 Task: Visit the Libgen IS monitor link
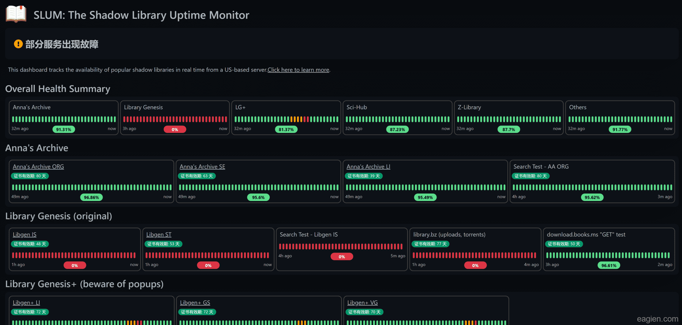[25, 234]
